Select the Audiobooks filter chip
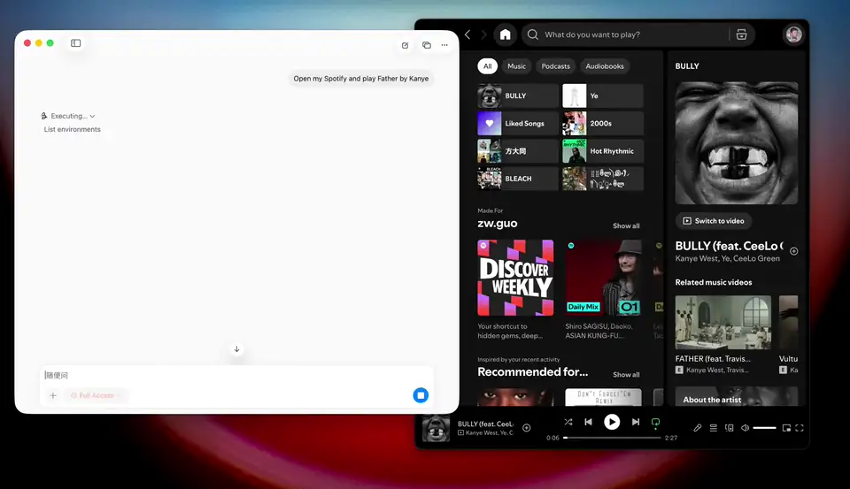Viewport: 850px width, 489px height. coord(605,66)
